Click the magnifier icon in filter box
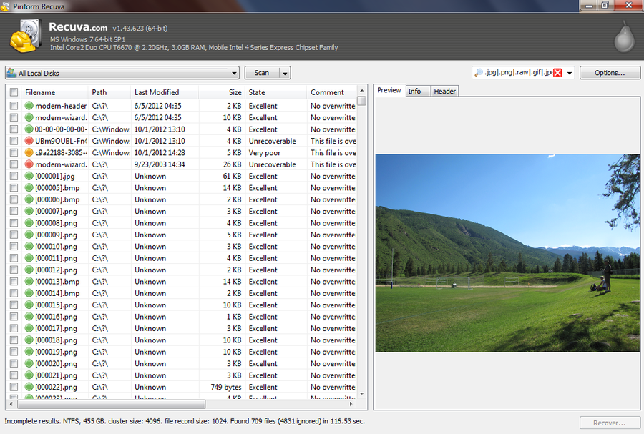The image size is (644, 434). tap(478, 73)
